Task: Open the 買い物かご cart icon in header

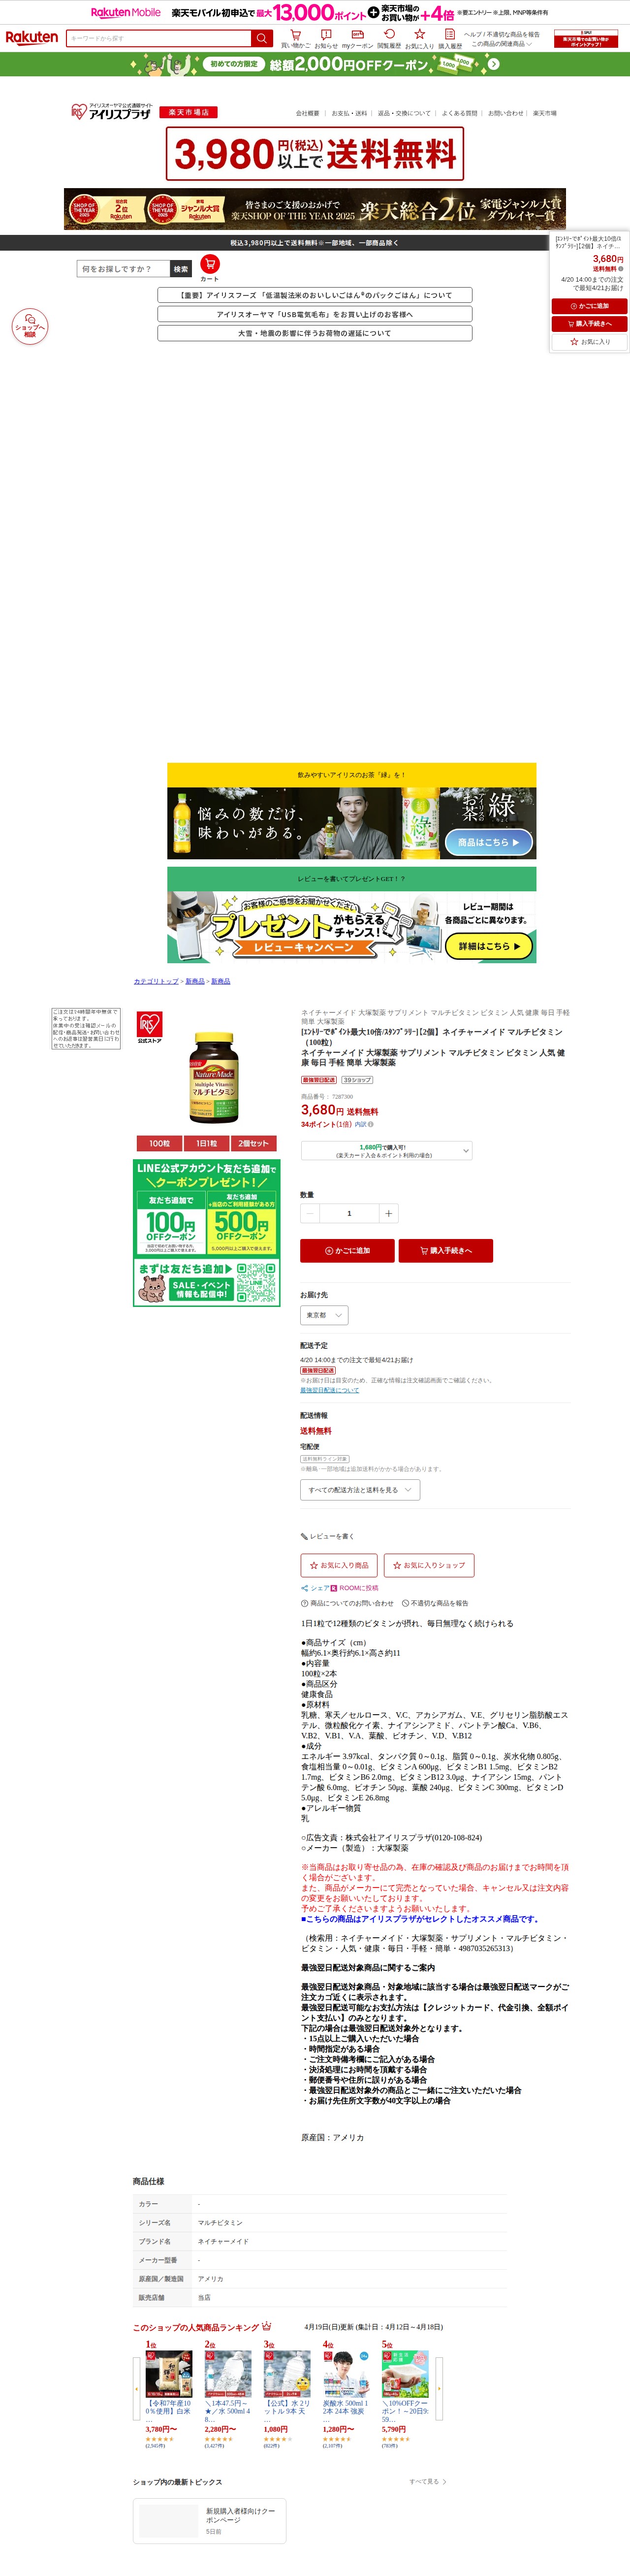Action: (x=295, y=38)
